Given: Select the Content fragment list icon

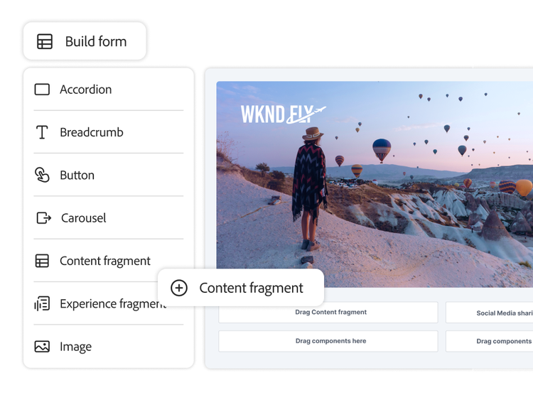Looking at the screenshot, I should [42, 261].
